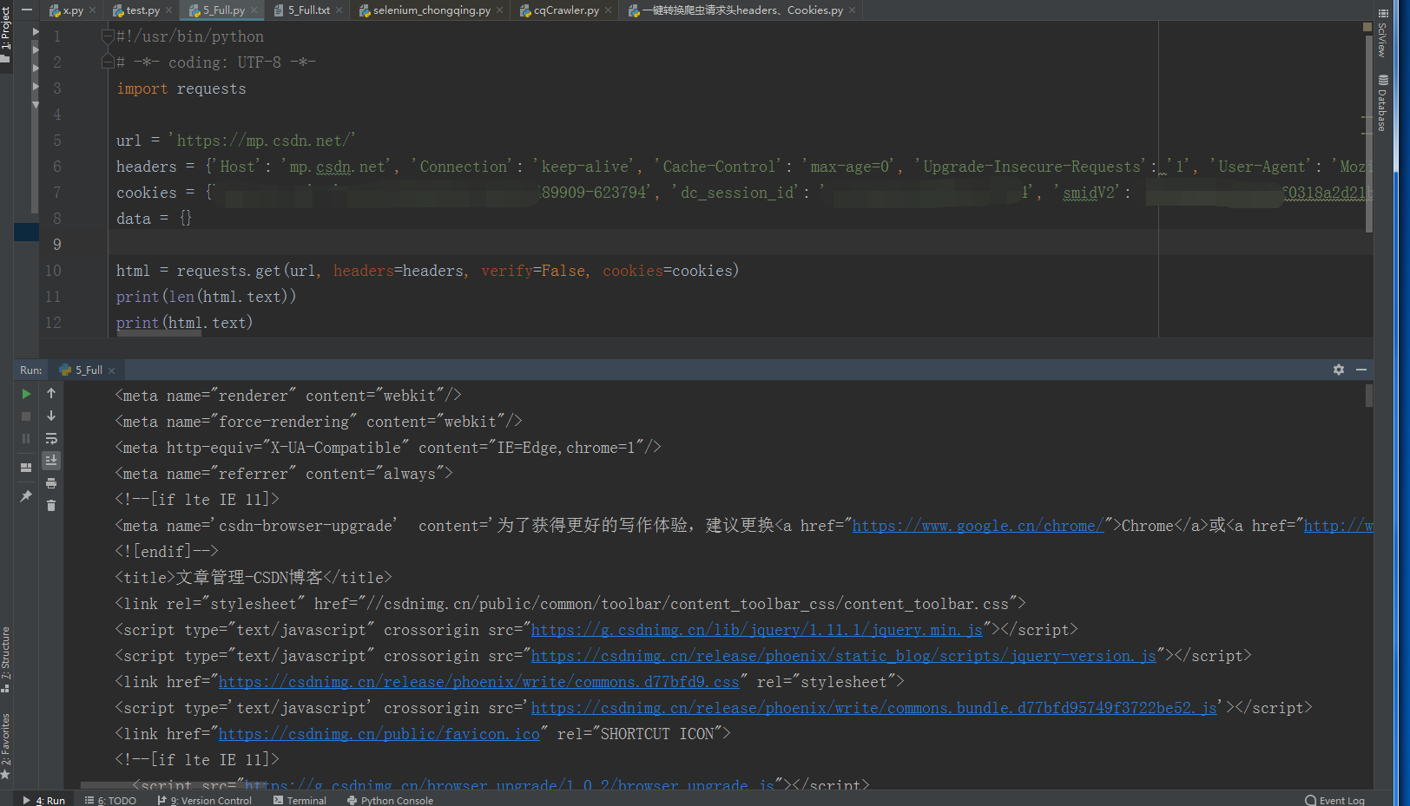This screenshot has width=1410, height=806.
Task: Open Run panel settings gear
Action: 1339,369
